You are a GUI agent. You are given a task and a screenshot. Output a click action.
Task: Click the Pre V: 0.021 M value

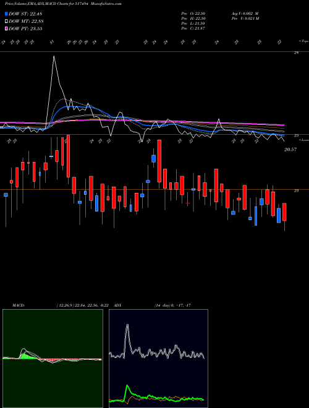click(245, 19)
